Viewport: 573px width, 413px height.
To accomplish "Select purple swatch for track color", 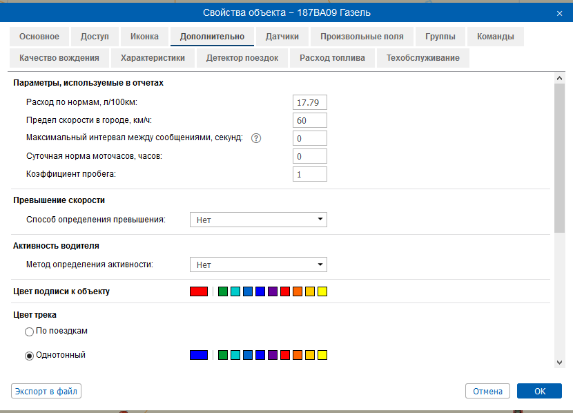I will [272, 355].
